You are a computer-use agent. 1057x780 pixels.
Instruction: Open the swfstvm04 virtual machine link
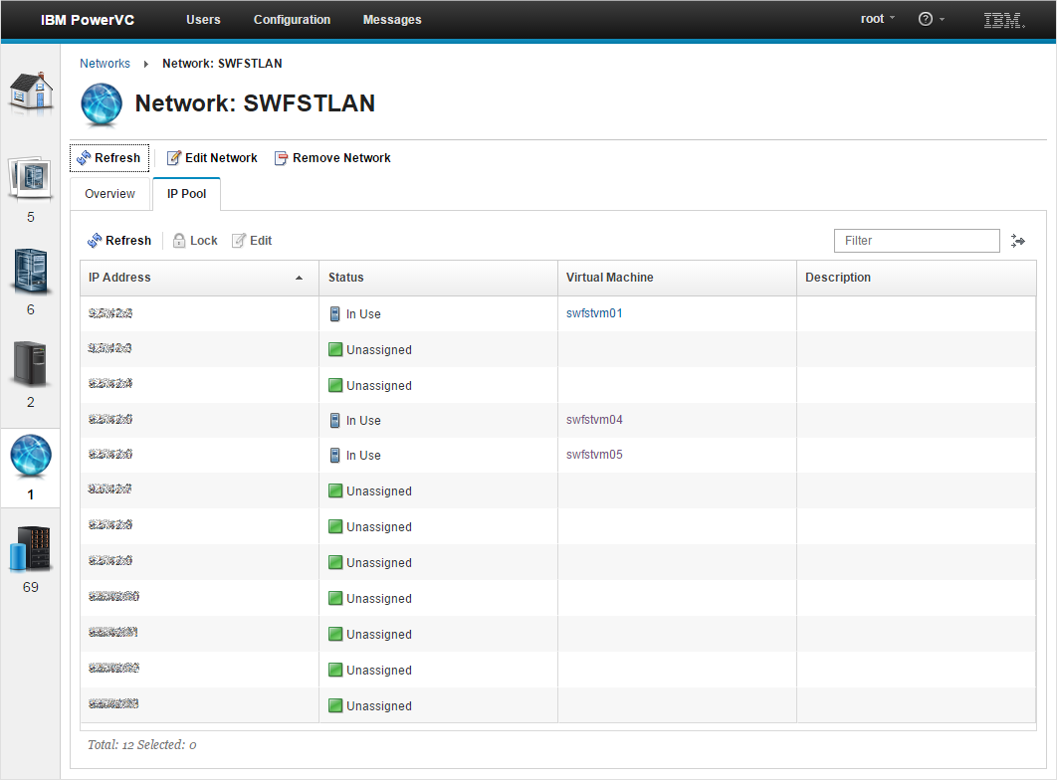594,420
